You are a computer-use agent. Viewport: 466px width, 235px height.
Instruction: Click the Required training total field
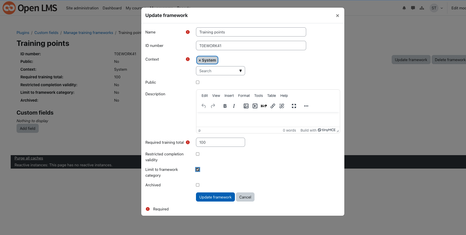coord(220,142)
